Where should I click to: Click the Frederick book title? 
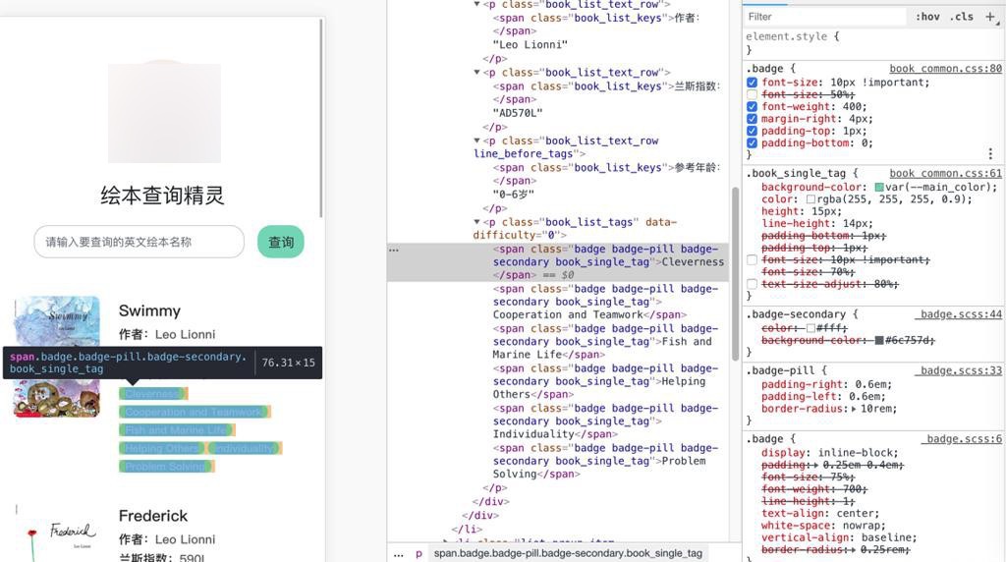tap(152, 516)
